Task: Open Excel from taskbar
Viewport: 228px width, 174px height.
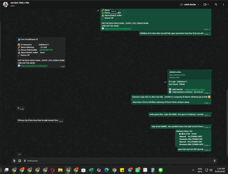Action: [91, 170]
